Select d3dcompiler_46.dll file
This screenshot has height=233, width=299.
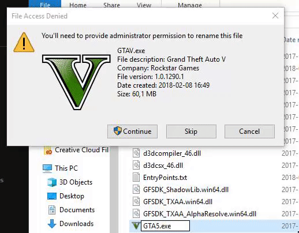pos(172,153)
